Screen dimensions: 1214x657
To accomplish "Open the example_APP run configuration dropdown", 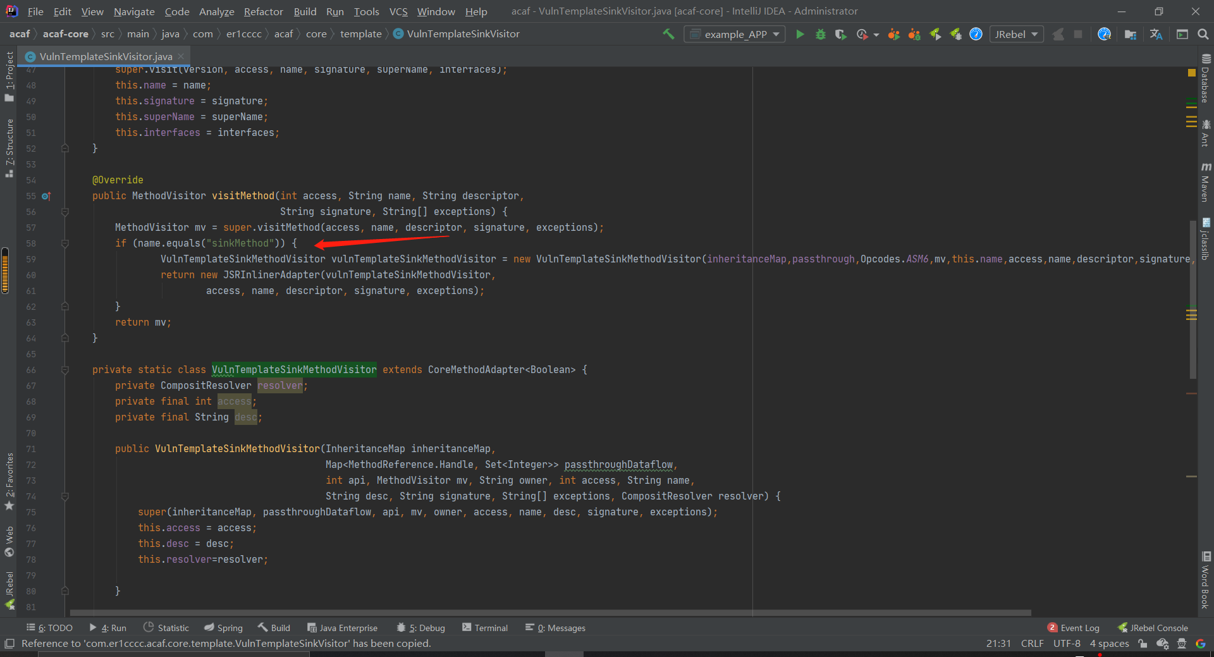I will click(735, 34).
